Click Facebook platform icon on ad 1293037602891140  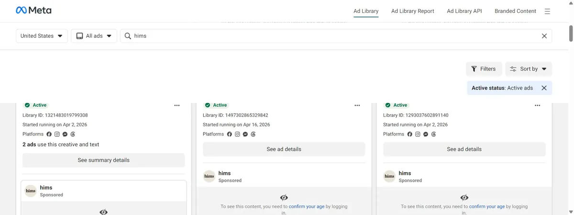(x=410, y=134)
